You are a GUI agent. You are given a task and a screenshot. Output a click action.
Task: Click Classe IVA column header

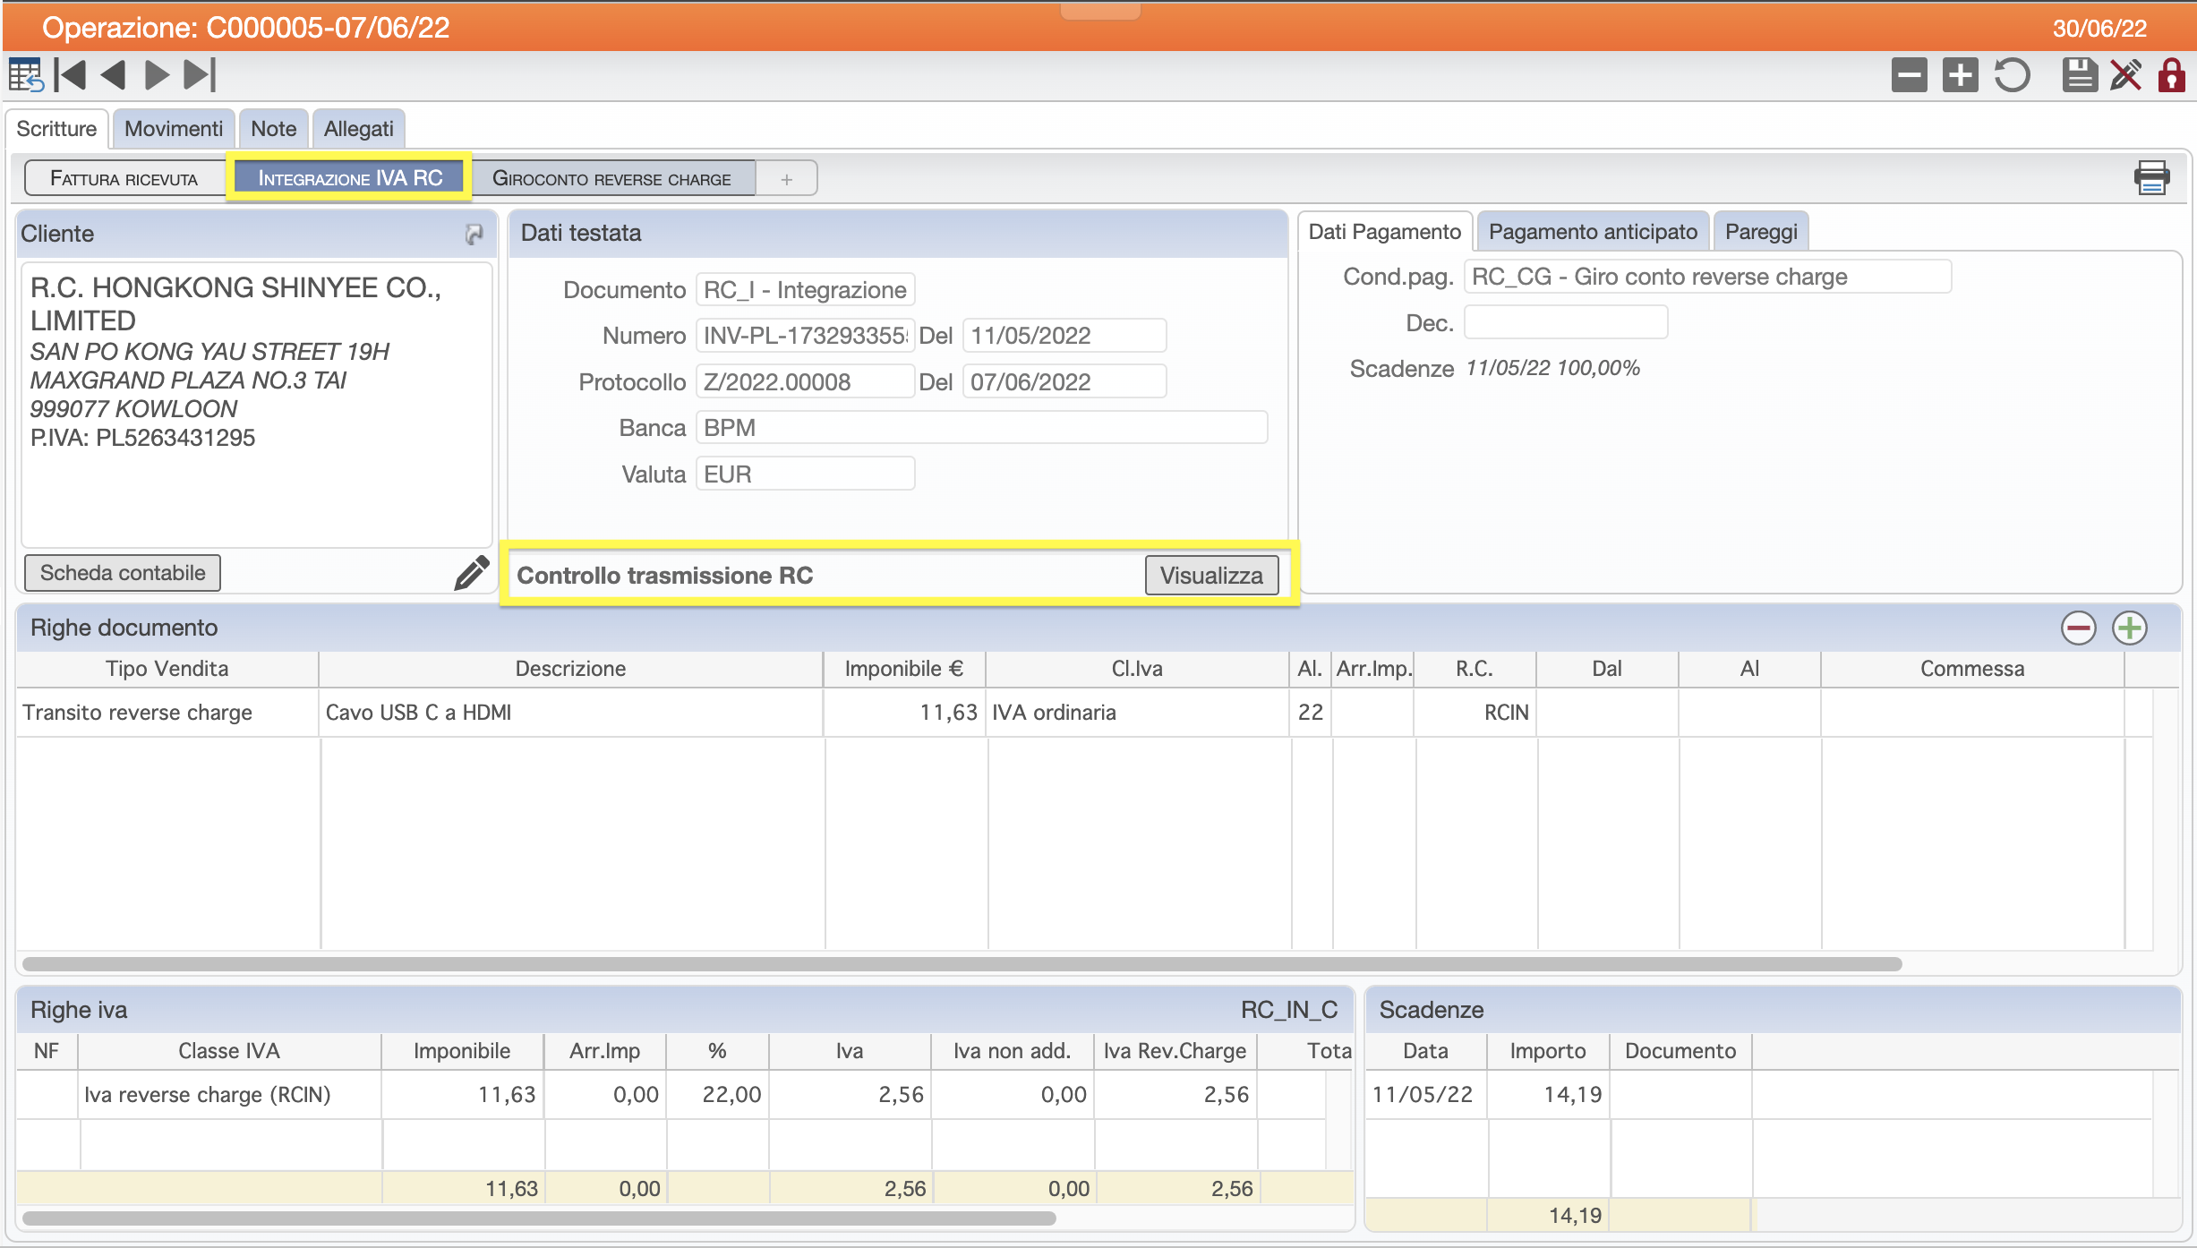[229, 1051]
